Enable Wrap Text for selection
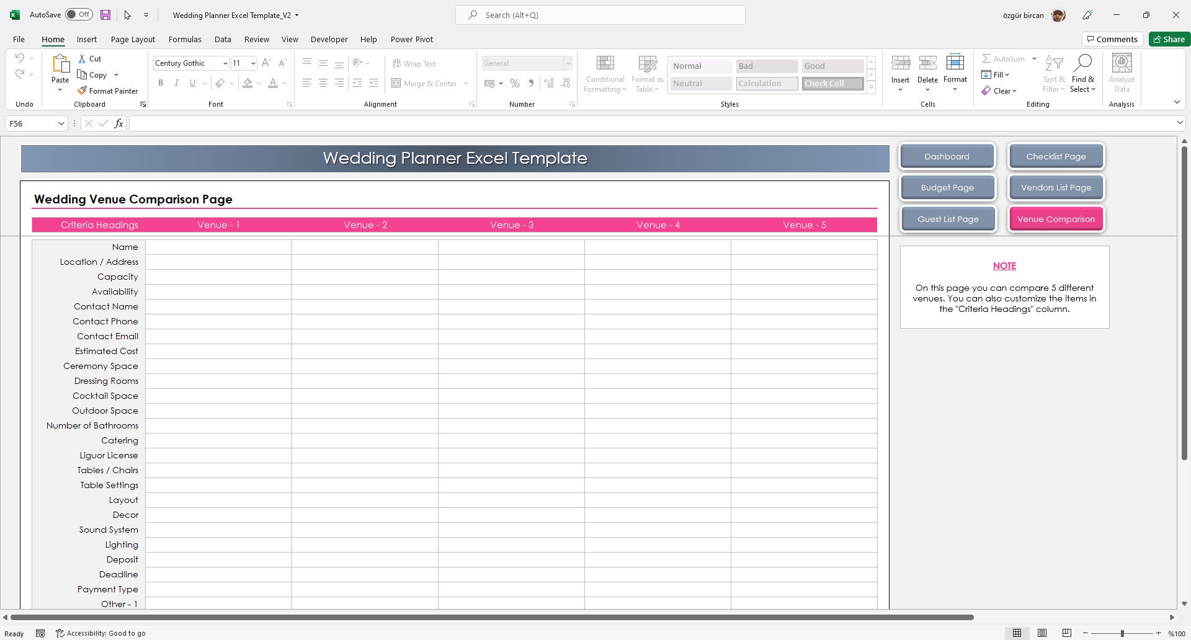Image resolution: width=1191 pixels, height=640 pixels. click(x=414, y=63)
